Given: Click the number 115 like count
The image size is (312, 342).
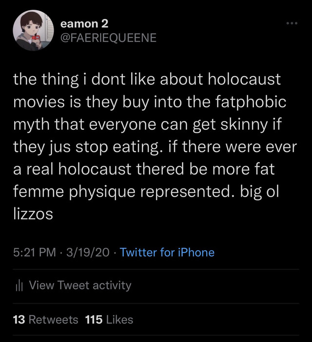Looking at the screenshot, I should [94, 320].
